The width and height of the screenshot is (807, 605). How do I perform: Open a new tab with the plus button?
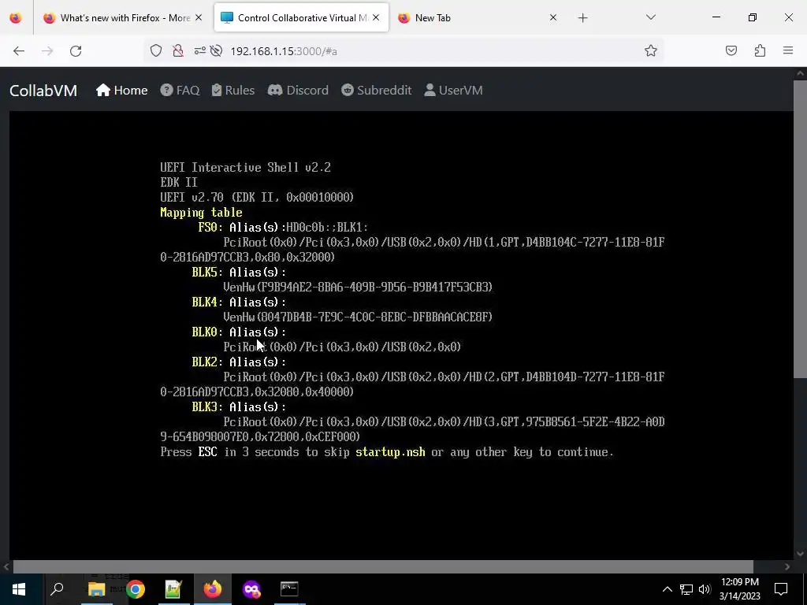click(x=582, y=18)
